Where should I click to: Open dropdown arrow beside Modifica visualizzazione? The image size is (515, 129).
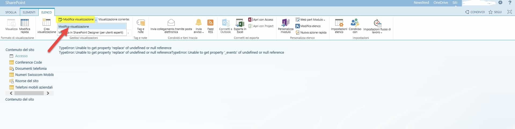96,20
